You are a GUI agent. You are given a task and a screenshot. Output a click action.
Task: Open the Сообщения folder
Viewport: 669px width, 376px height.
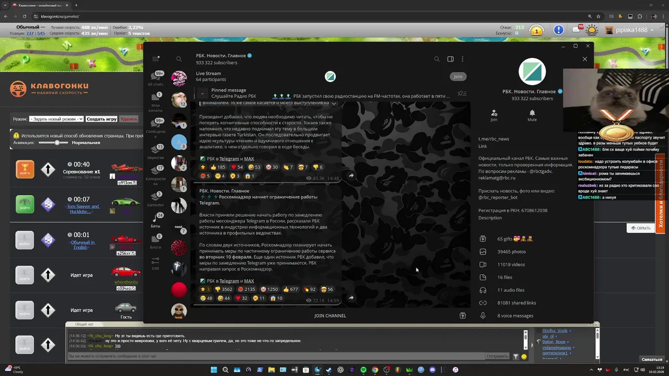point(155,128)
